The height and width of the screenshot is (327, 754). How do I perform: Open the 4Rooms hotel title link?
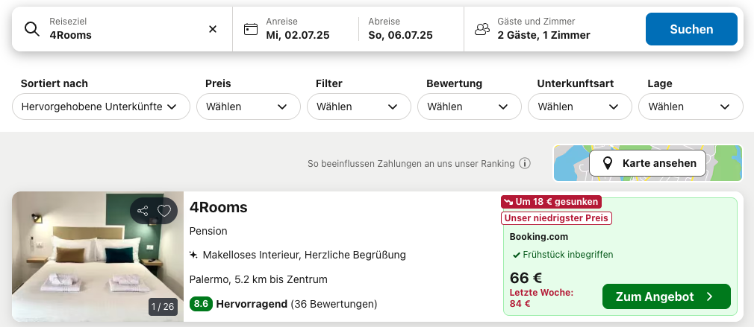pyautogui.click(x=218, y=207)
